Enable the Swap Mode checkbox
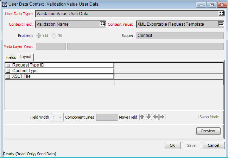228x158 pixels. (x=196, y=117)
